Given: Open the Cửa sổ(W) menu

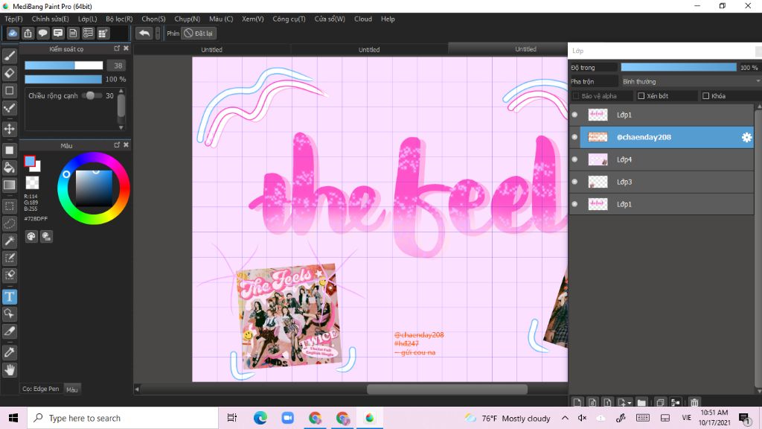Looking at the screenshot, I should 330,19.
